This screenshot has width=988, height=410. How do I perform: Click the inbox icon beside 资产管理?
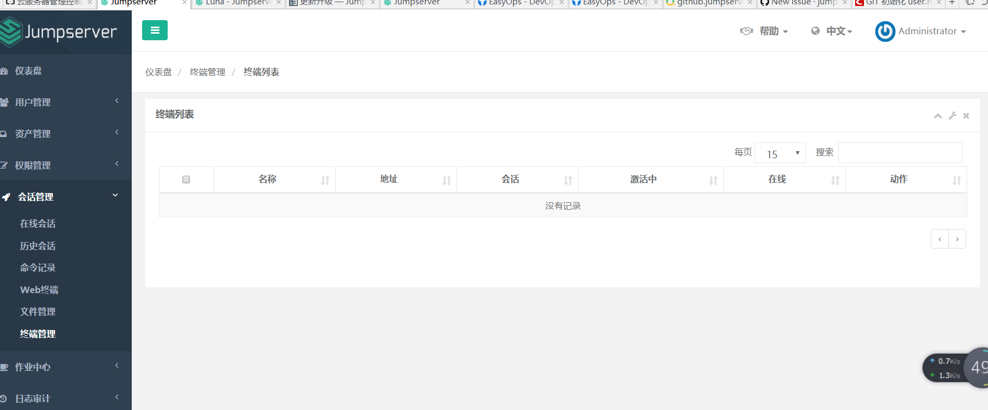point(3,134)
